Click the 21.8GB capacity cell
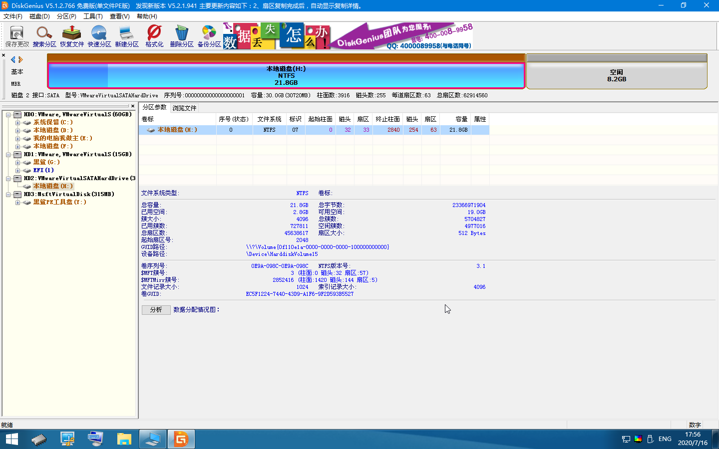The width and height of the screenshot is (719, 449). click(456, 130)
